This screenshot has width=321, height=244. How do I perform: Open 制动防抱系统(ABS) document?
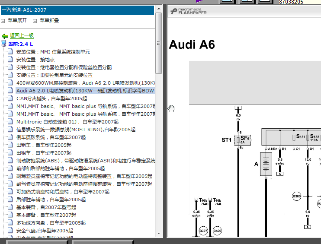(x=85, y=161)
